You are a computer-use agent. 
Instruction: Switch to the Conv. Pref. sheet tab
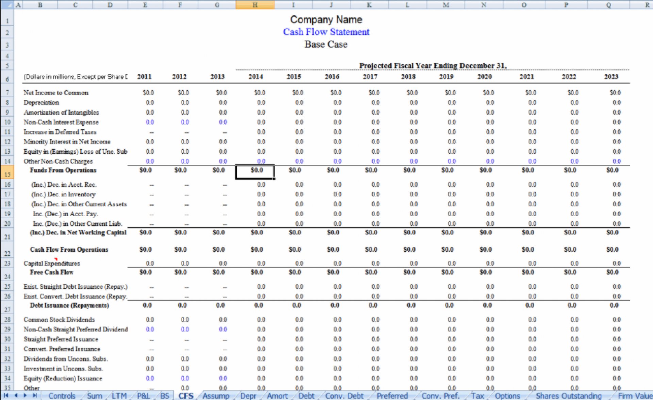[x=441, y=396]
